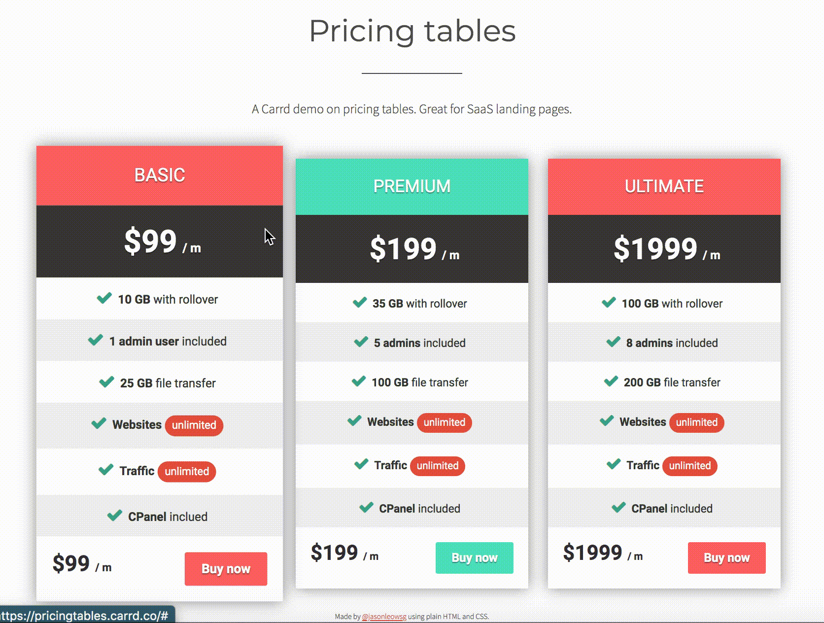Click the unlimited badge for Basic Websites
This screenshot has height=623, width=824.
coord(194,425)
